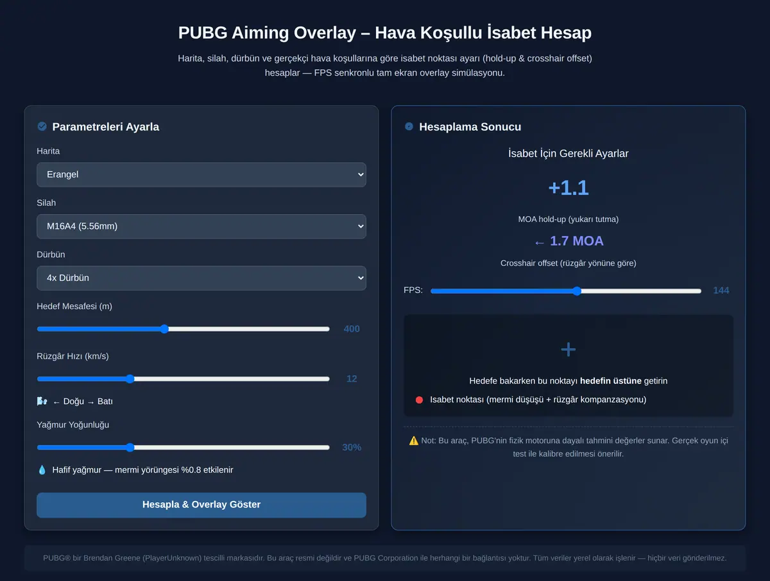Click the Hedef Mesafesi distance slider
Screen dimensions: 770x581
click(184, 329)
